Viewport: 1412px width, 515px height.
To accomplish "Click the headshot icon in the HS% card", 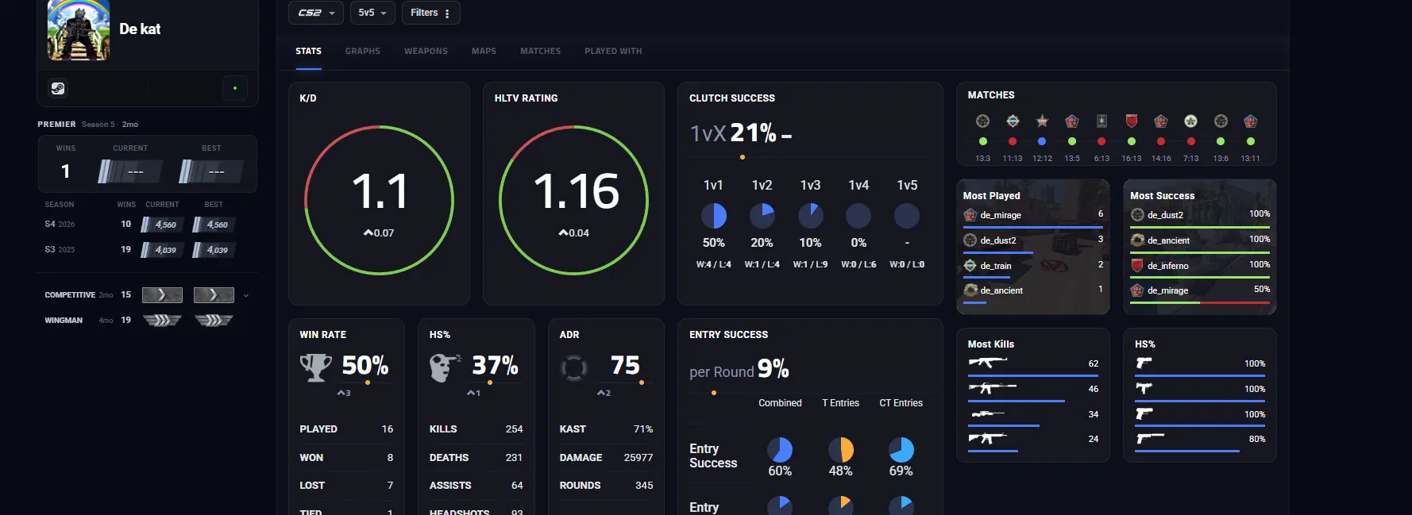I will tap(445, 367).
